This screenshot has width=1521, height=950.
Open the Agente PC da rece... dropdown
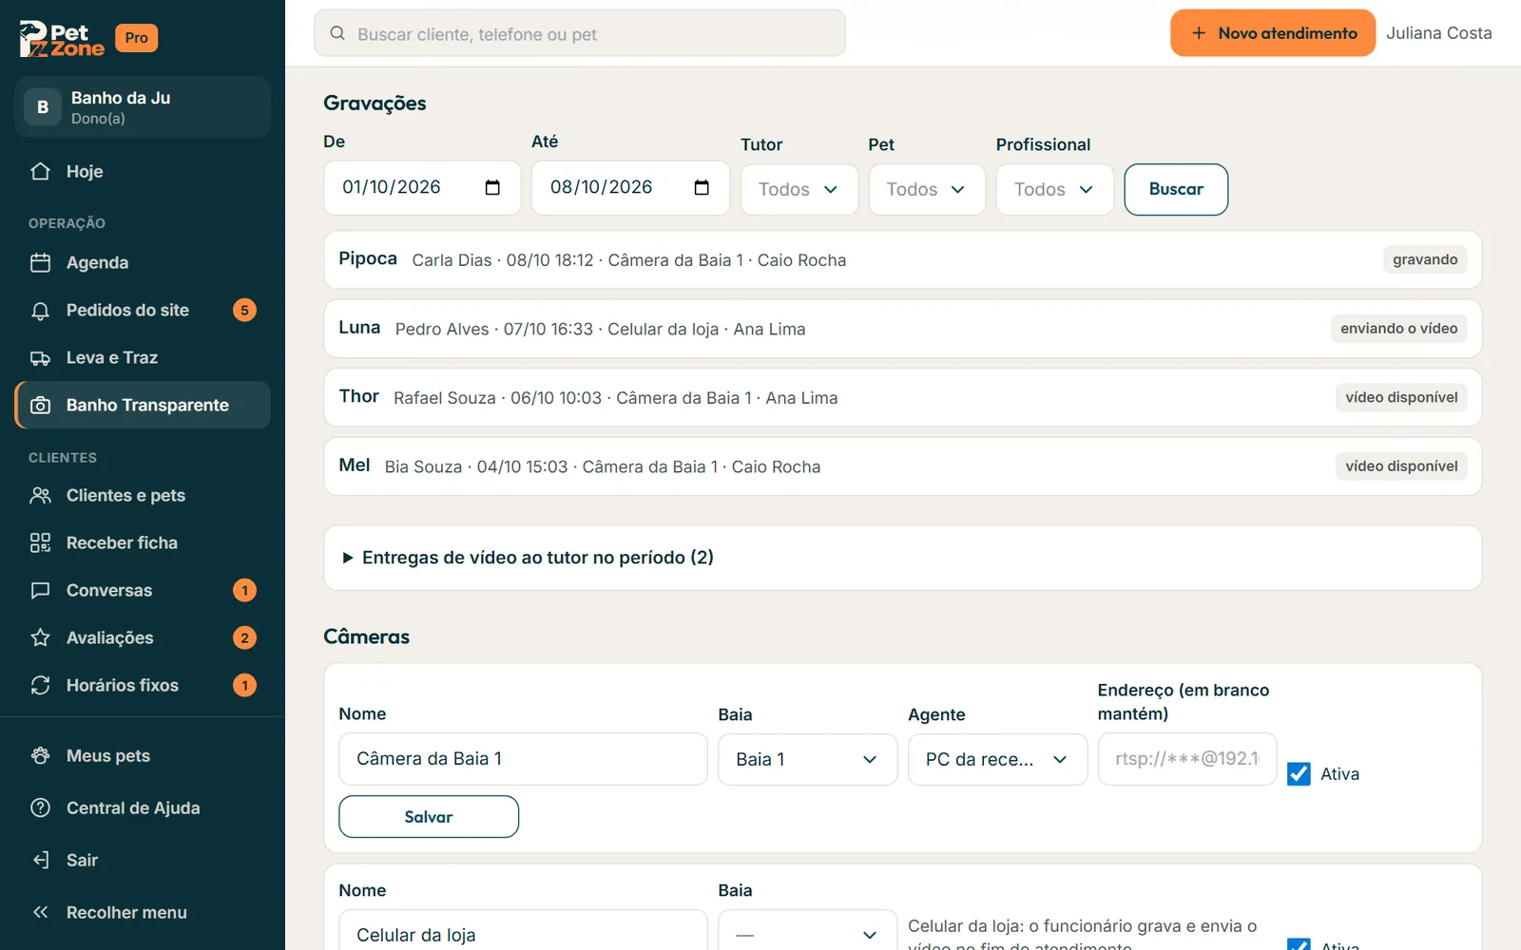tap(997, 759)
